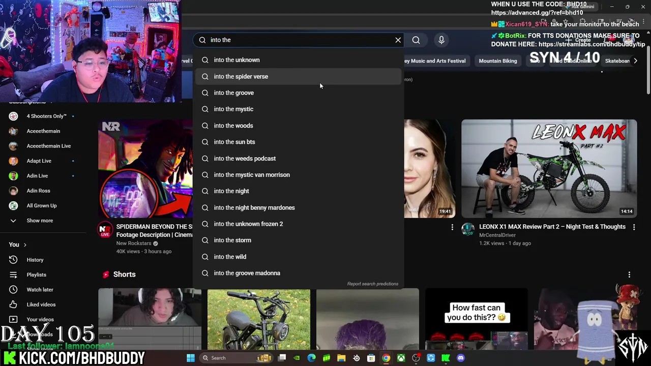
Task: Advance the category chips with right arrow
Action: 635,61
